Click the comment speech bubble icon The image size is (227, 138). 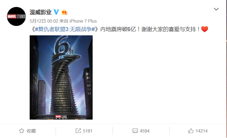(135, 131)
